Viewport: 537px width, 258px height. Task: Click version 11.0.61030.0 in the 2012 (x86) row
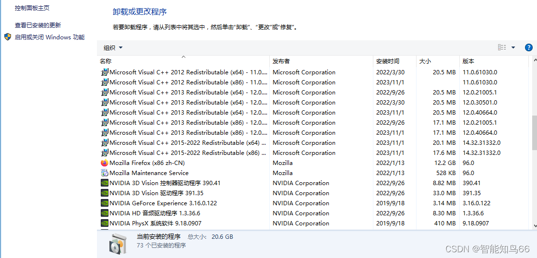coord(480,82)
